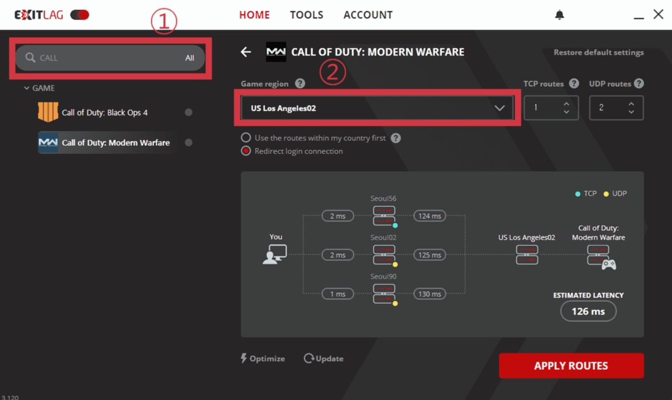Go back with the arrow icon
The image size is (672, 400).
pyautogui.click(x=246, y=52)
